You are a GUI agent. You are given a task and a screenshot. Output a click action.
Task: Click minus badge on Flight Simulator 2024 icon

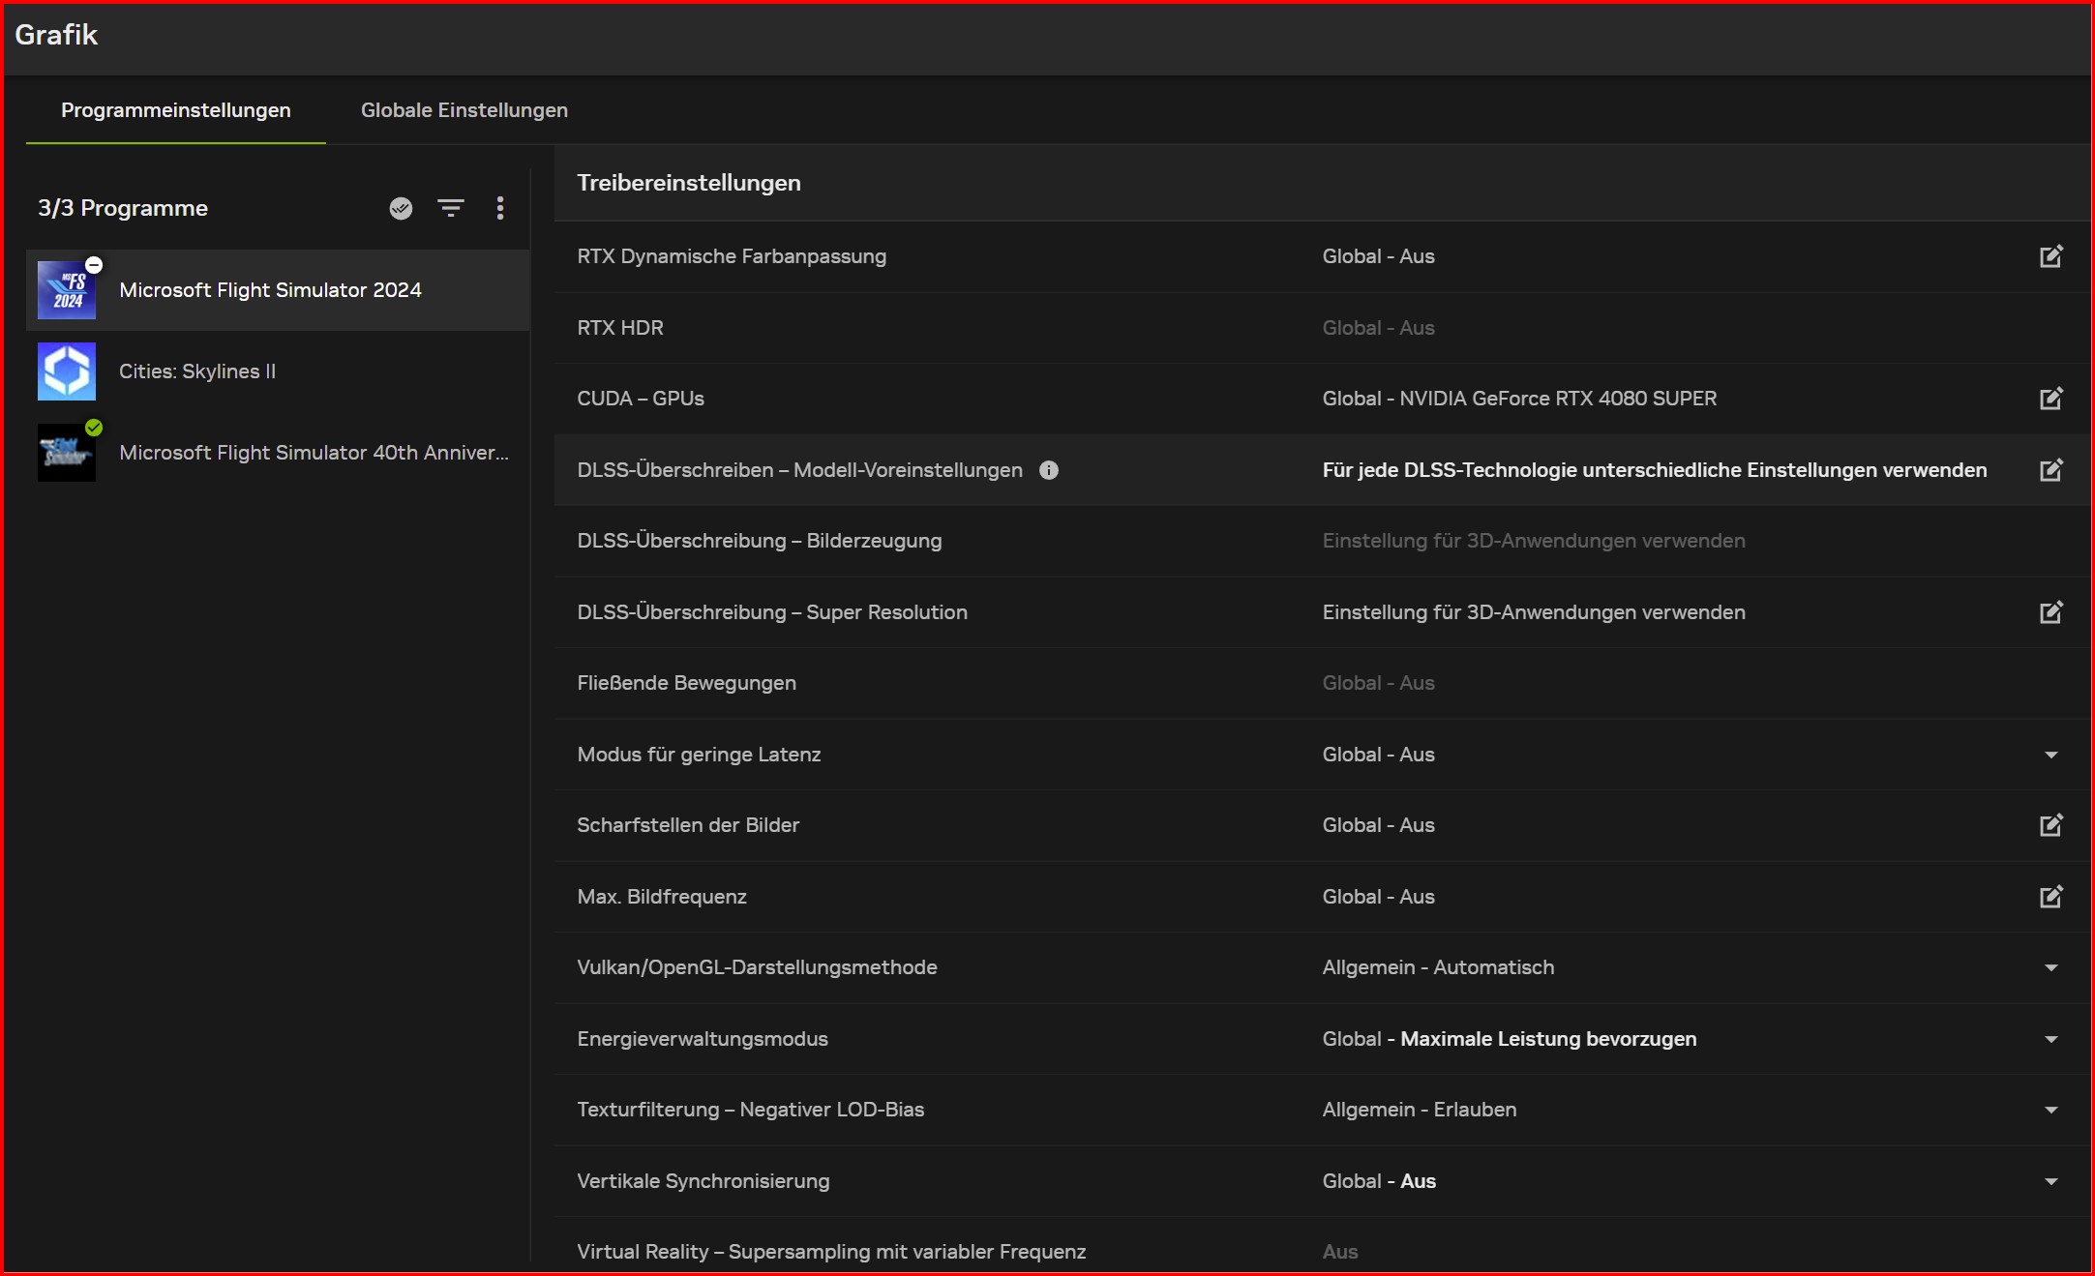click(x=94, y=264)
